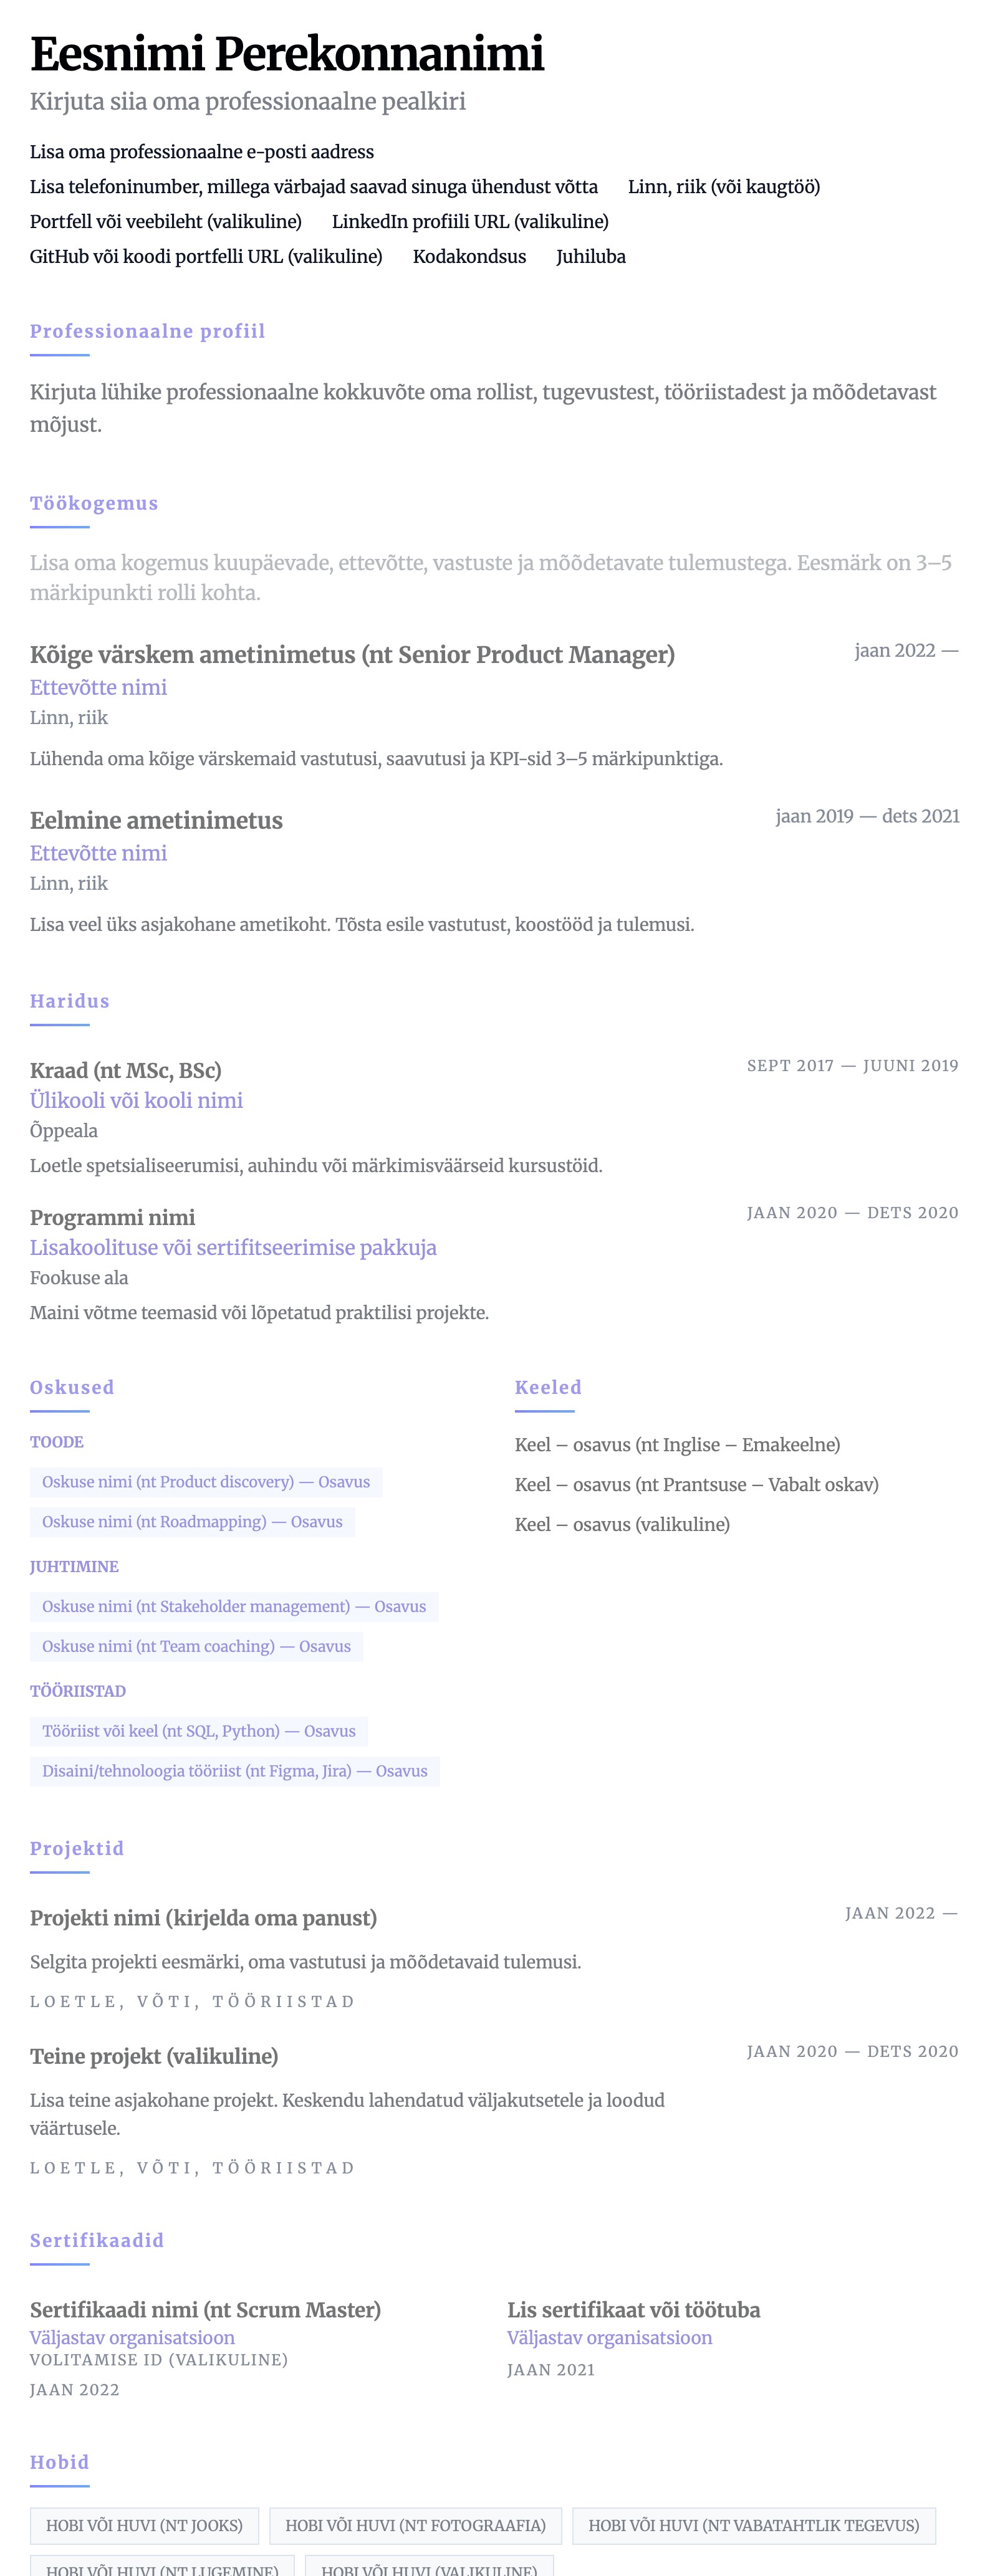The width and height of the screenshot is (990, 2576).
Task: Click the Stakeholder management skill tag
Action: (x=234, y=1606)
